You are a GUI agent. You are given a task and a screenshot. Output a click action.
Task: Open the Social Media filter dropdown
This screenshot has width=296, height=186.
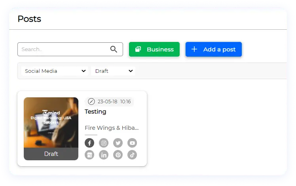tap(55, 71)
